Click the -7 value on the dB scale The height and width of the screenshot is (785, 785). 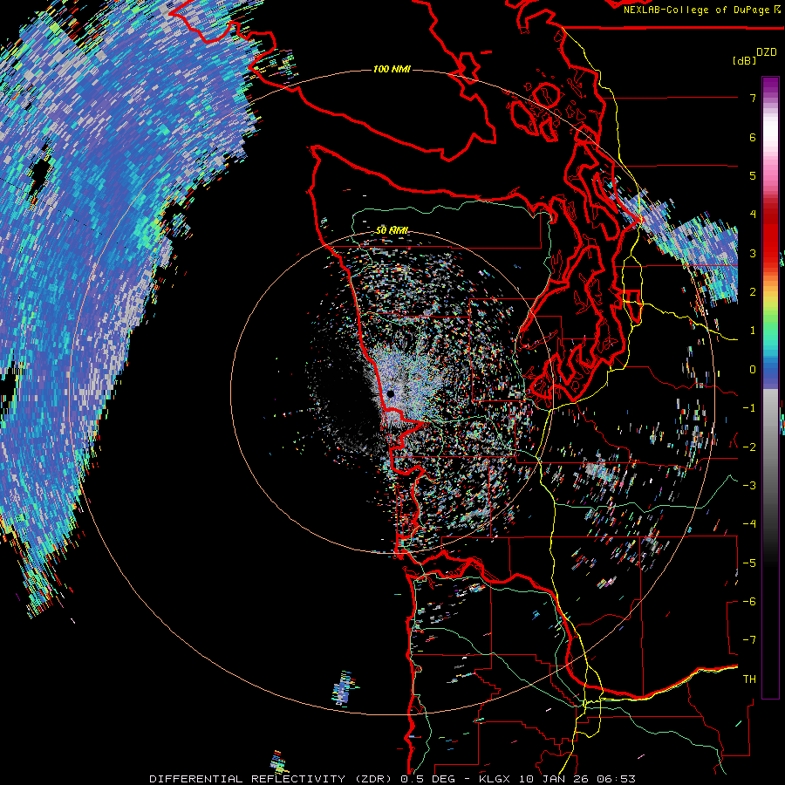click(749, 640)
